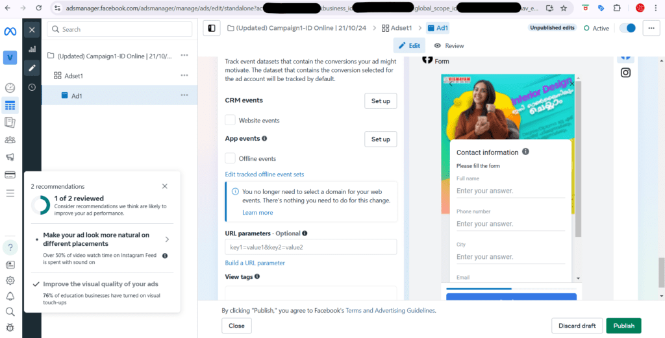Open Edit tracked offline event sets link
The image size is (665, 338).
pyautogui.click(x=264, y=174)
